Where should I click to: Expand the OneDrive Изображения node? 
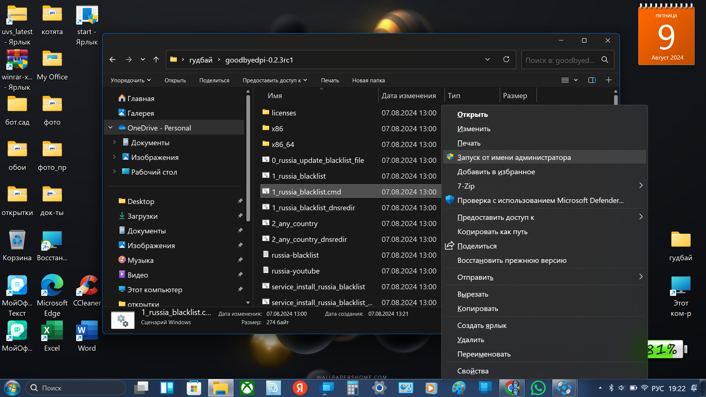coord(114,157)
